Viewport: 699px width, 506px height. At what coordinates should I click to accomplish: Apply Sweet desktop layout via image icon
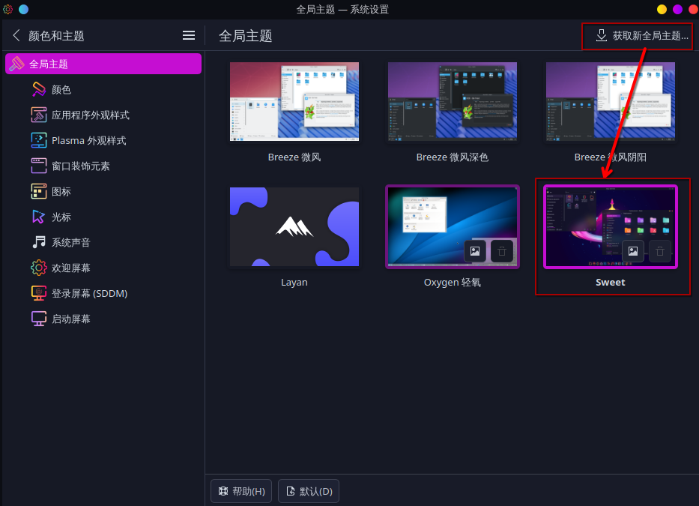pos(633,251)
